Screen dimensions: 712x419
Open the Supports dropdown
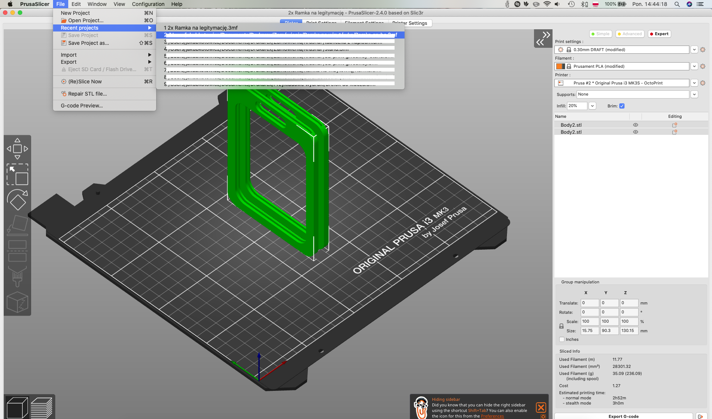coord(694,94)
